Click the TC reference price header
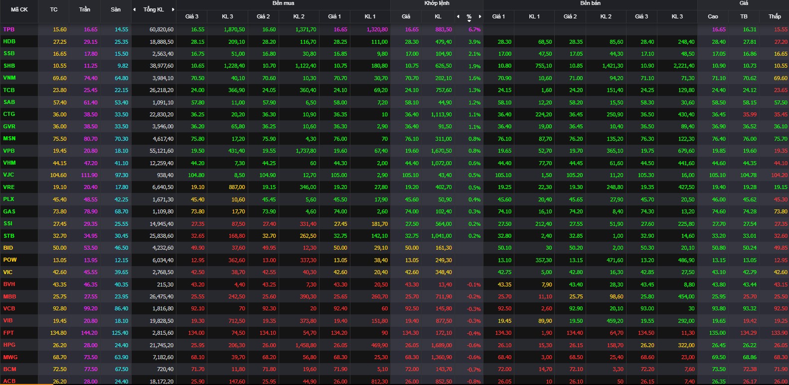The height and width of the screenshot is (385, 789). tap(54, 9)
